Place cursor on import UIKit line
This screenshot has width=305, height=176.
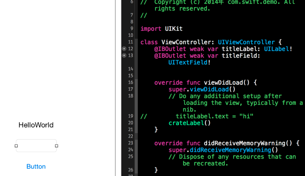click(161, 29)
